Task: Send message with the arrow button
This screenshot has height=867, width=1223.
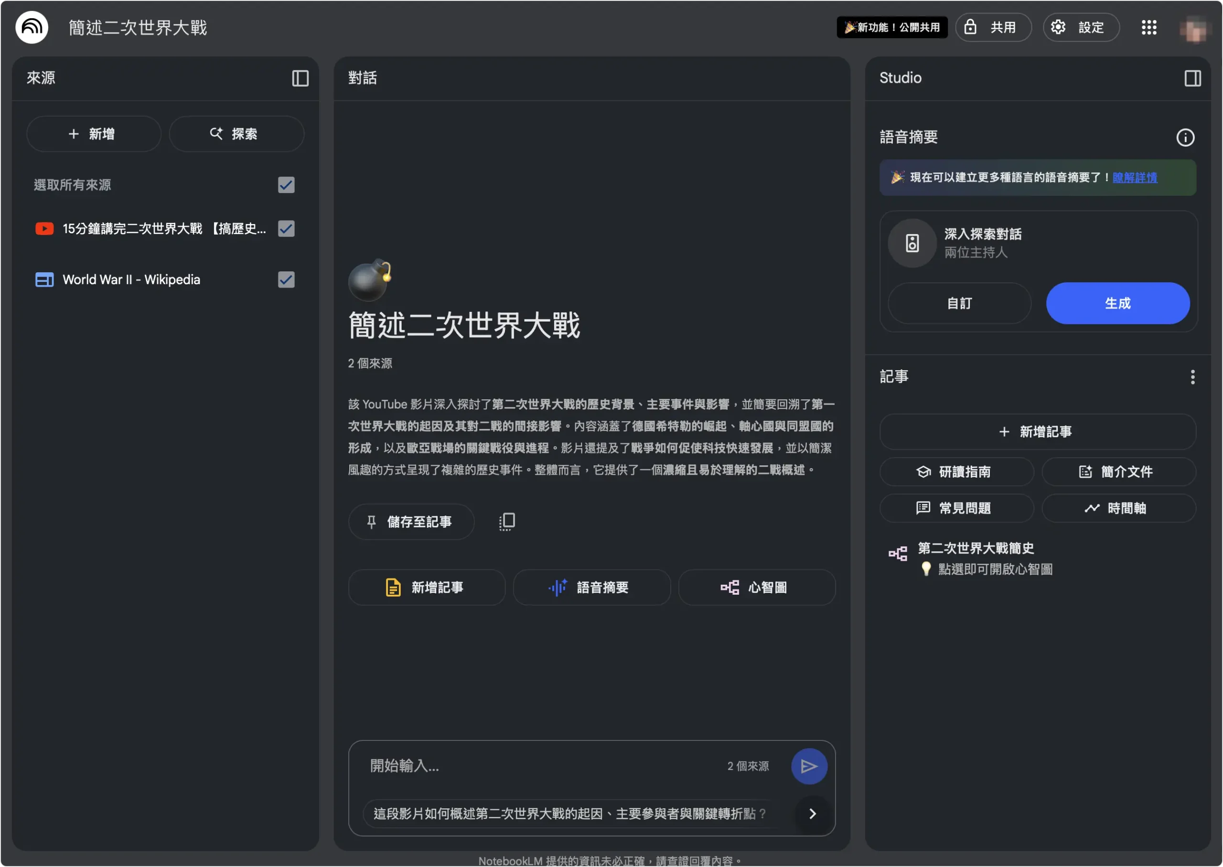Action: pyautogui.click(x=809, y=766)
